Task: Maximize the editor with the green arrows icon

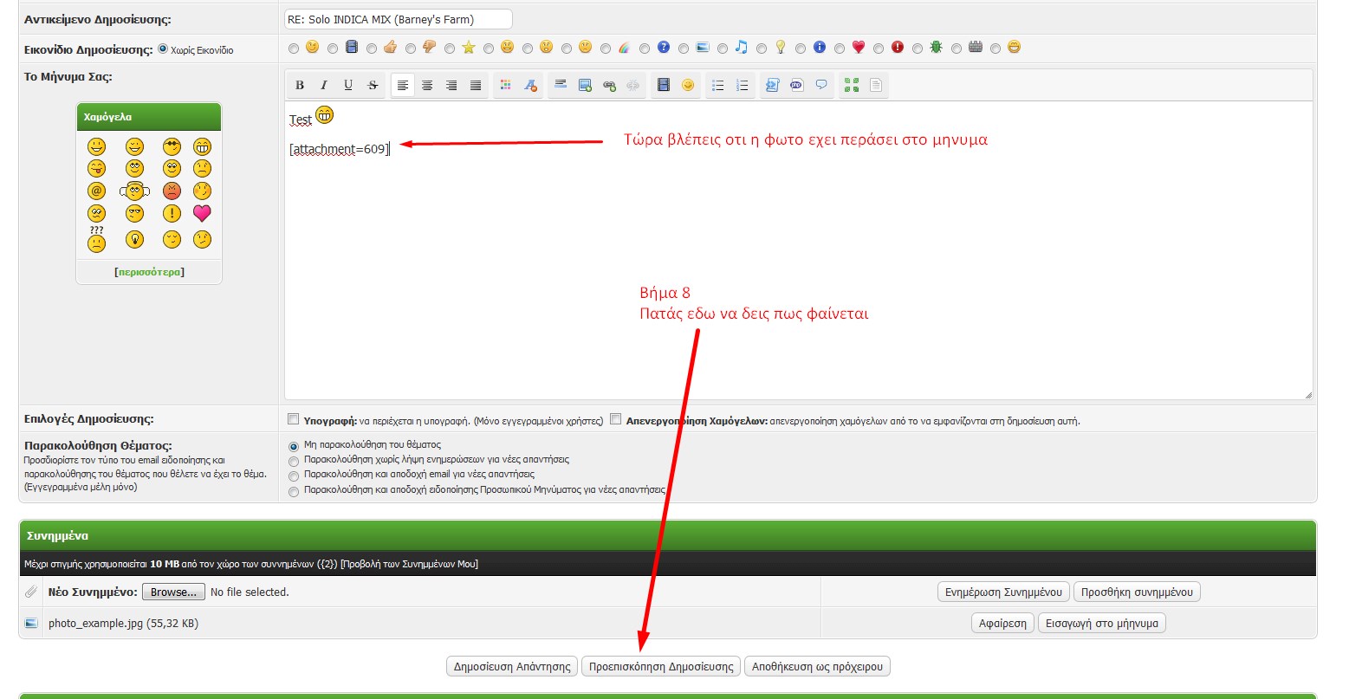Action: tap(852, 85)
